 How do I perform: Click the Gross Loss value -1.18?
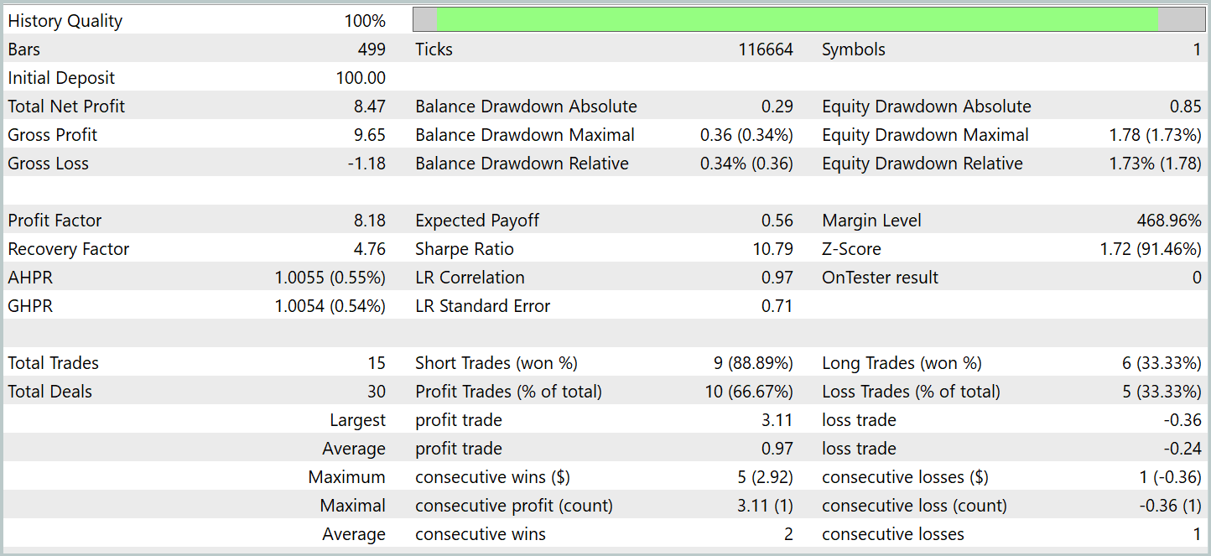[x=366, y=164]
